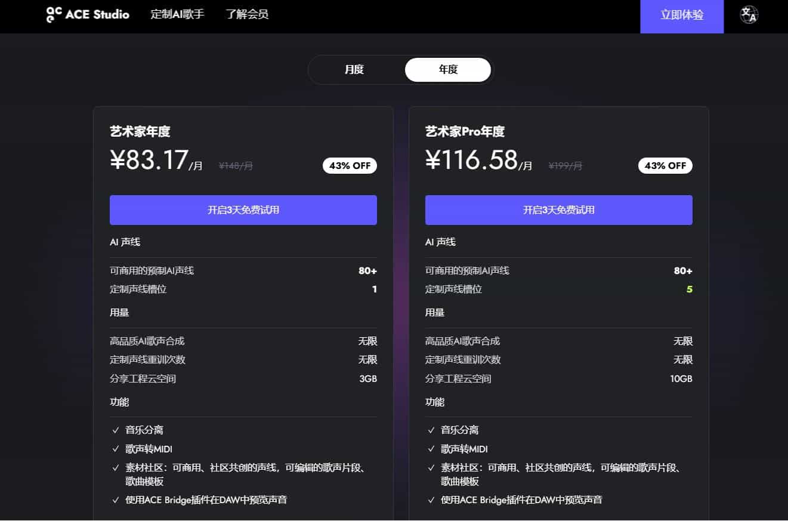
Task: Click 歌声转MIDI in the 艺术家年度 card
Action: pos(149,449)
